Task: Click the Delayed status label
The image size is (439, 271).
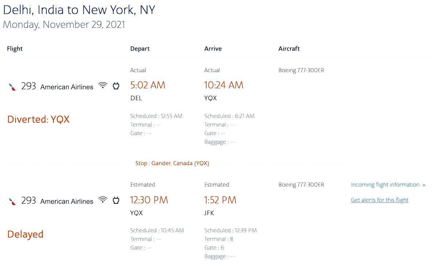Action: (x=25, y=234)
